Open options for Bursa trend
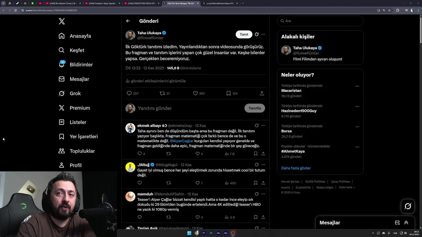The width and height of the screenshot is (422, 237). pos(357,127)
